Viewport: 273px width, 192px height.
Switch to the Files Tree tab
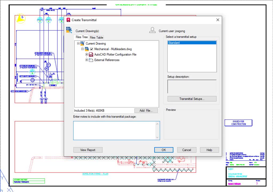coord(81,37)
